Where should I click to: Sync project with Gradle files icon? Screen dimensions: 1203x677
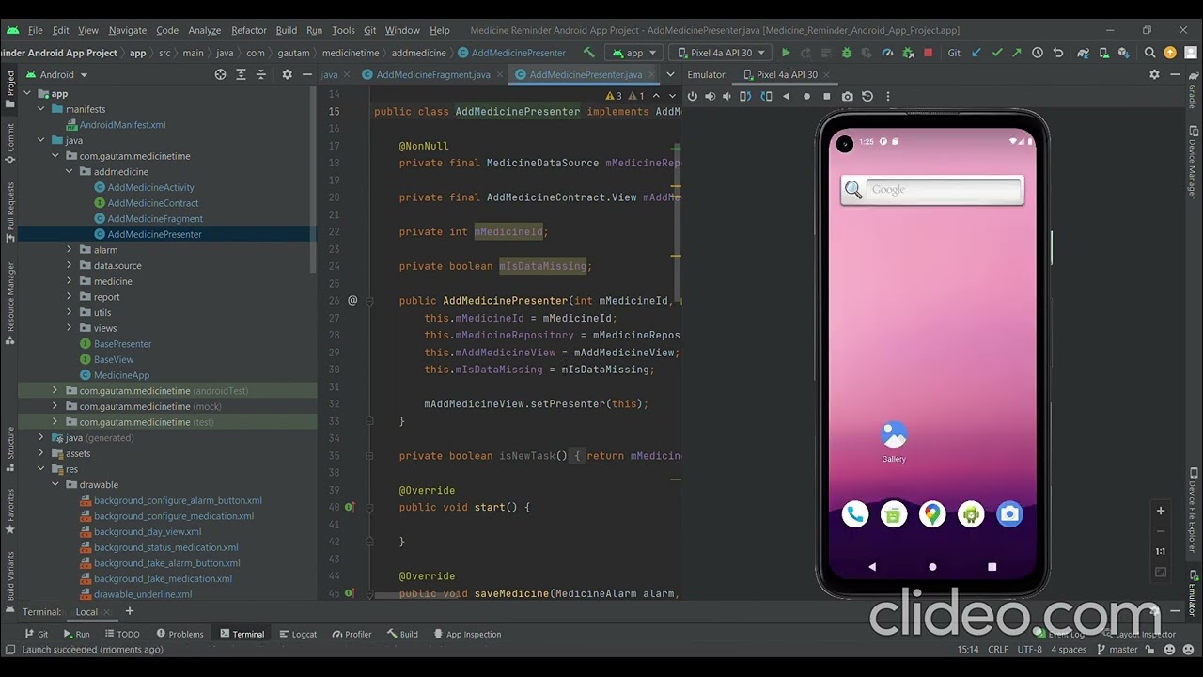1084,53
